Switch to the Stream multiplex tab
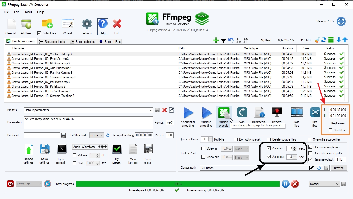Viewport: 353px width, 199px height. (52, 42)
